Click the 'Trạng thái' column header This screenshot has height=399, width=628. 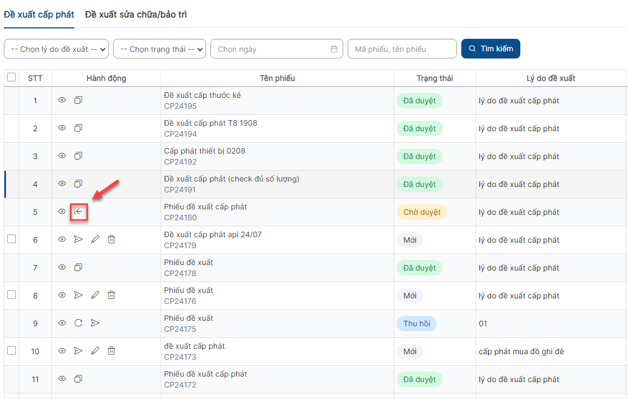pyautogui.click(x=435, y=78)
